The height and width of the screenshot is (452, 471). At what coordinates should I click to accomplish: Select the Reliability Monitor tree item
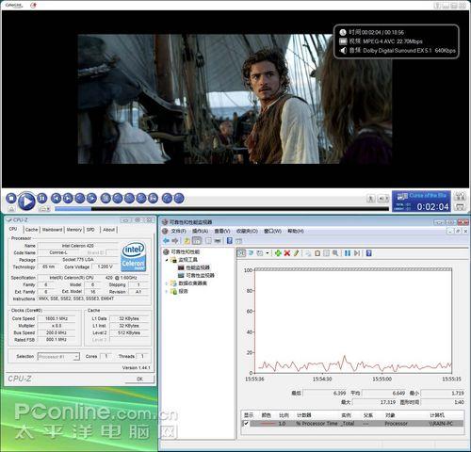click(x=200, y=275)
